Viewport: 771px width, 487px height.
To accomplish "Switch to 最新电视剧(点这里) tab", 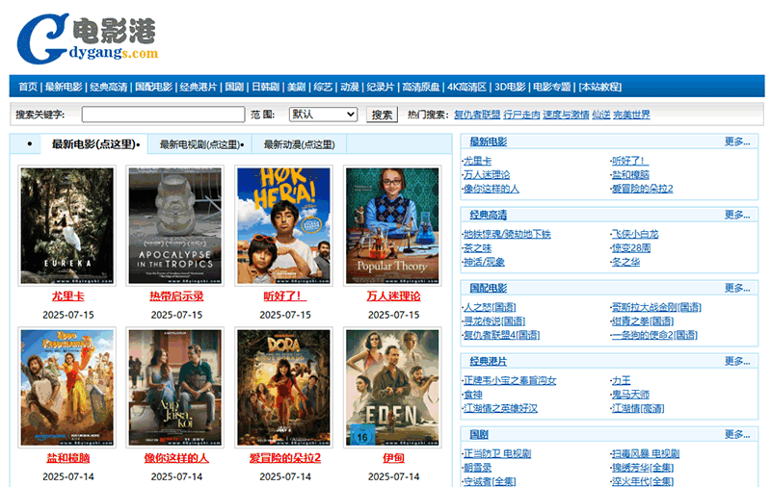I will click(201, 144).
